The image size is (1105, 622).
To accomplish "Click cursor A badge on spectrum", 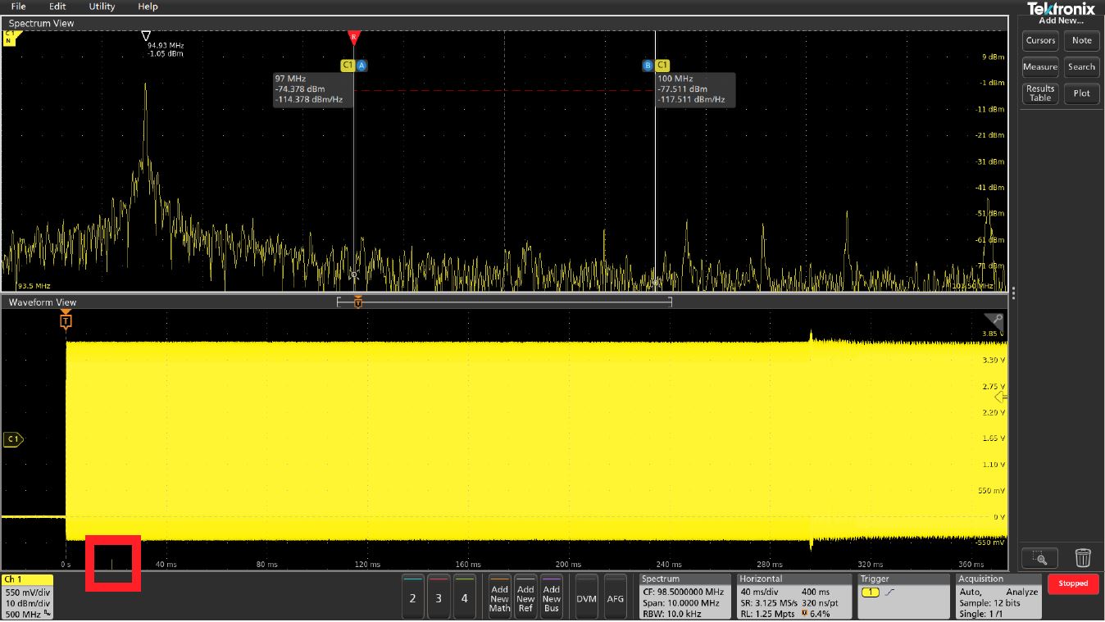I will pyautogui.click(x=362, y=65).
